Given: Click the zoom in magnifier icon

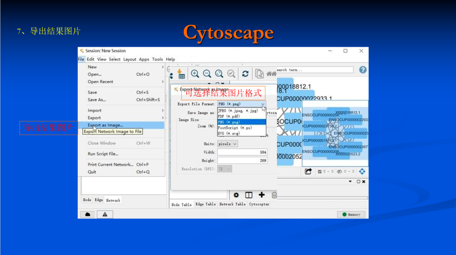Looking at the screenshot, I should [x=195, y=74].
